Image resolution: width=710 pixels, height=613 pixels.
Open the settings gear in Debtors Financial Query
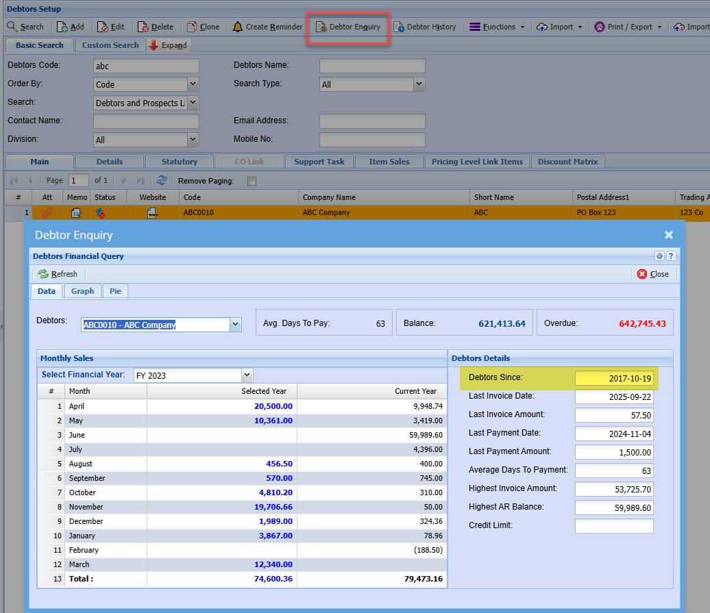click(659, 256)
